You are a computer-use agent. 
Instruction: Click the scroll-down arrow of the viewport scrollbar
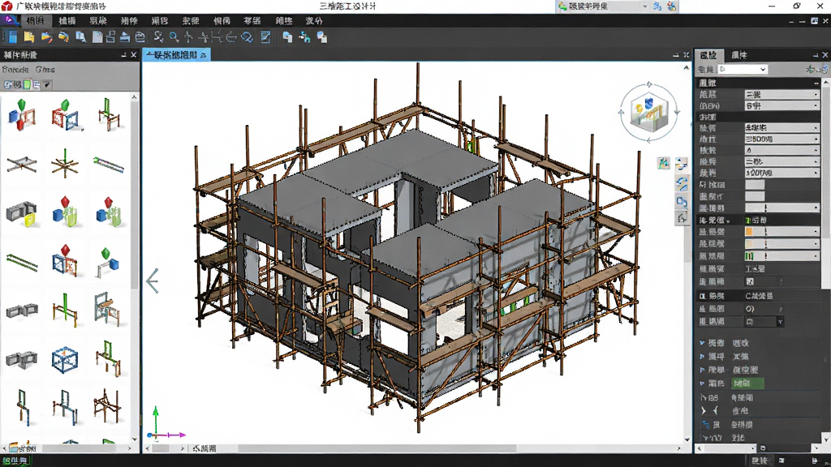coord(687,439)
